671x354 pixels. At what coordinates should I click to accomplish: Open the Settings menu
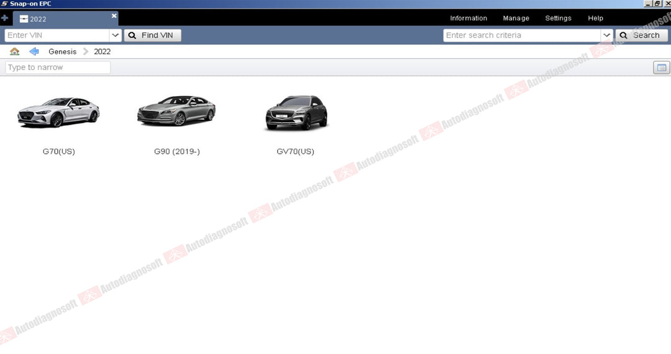click(x=558, y=18)
